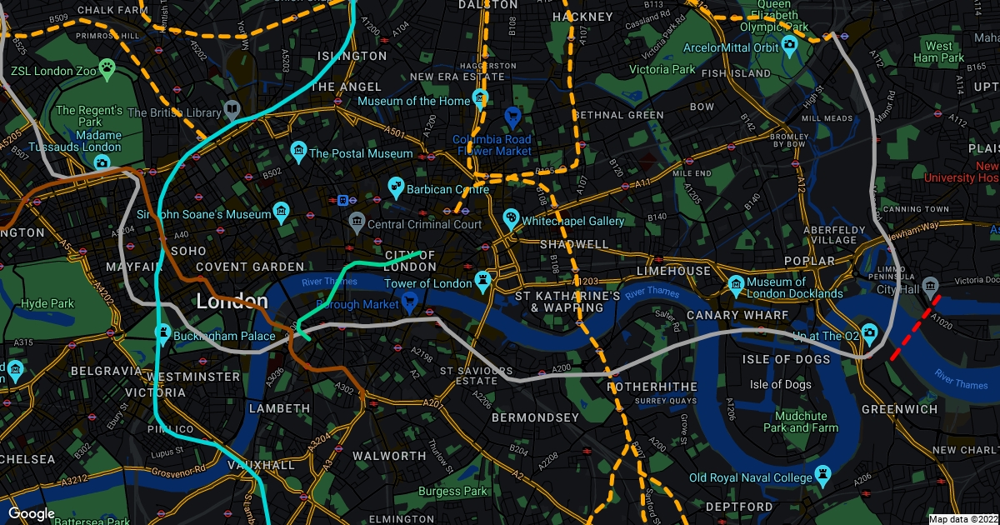Click the City Hall grey marker

pos(930,286)
